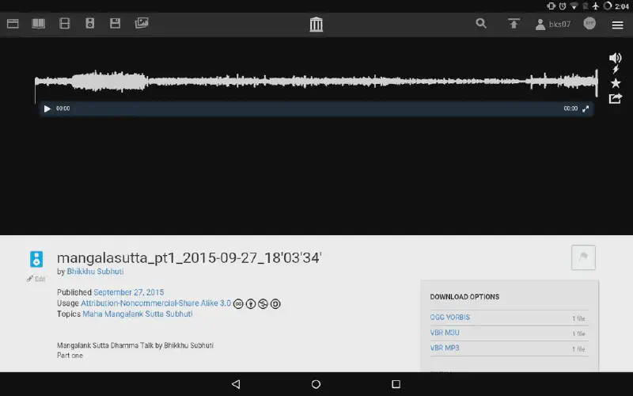
Task: Open the Images icon in navbar
Action: [142, 24]
